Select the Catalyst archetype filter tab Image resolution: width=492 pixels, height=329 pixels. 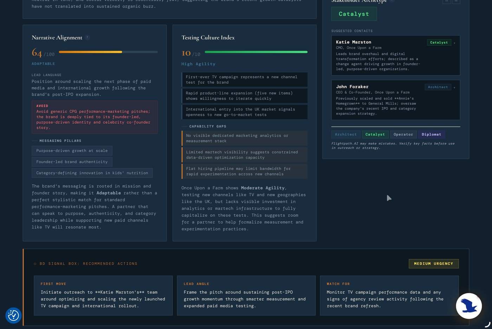375,134
